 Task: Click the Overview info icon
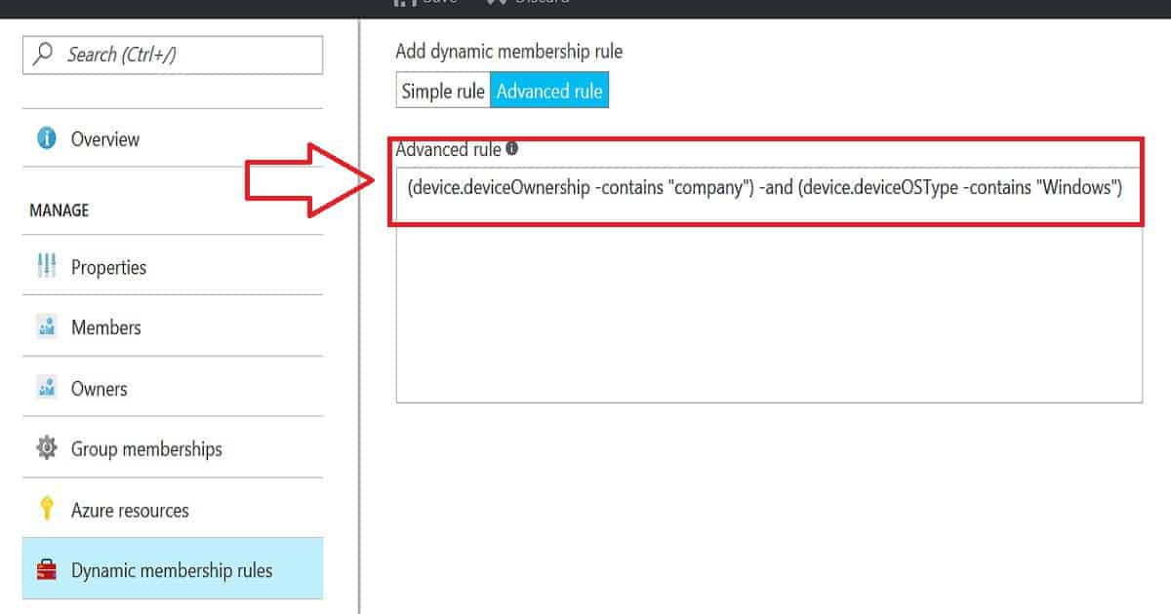[46, 139]
